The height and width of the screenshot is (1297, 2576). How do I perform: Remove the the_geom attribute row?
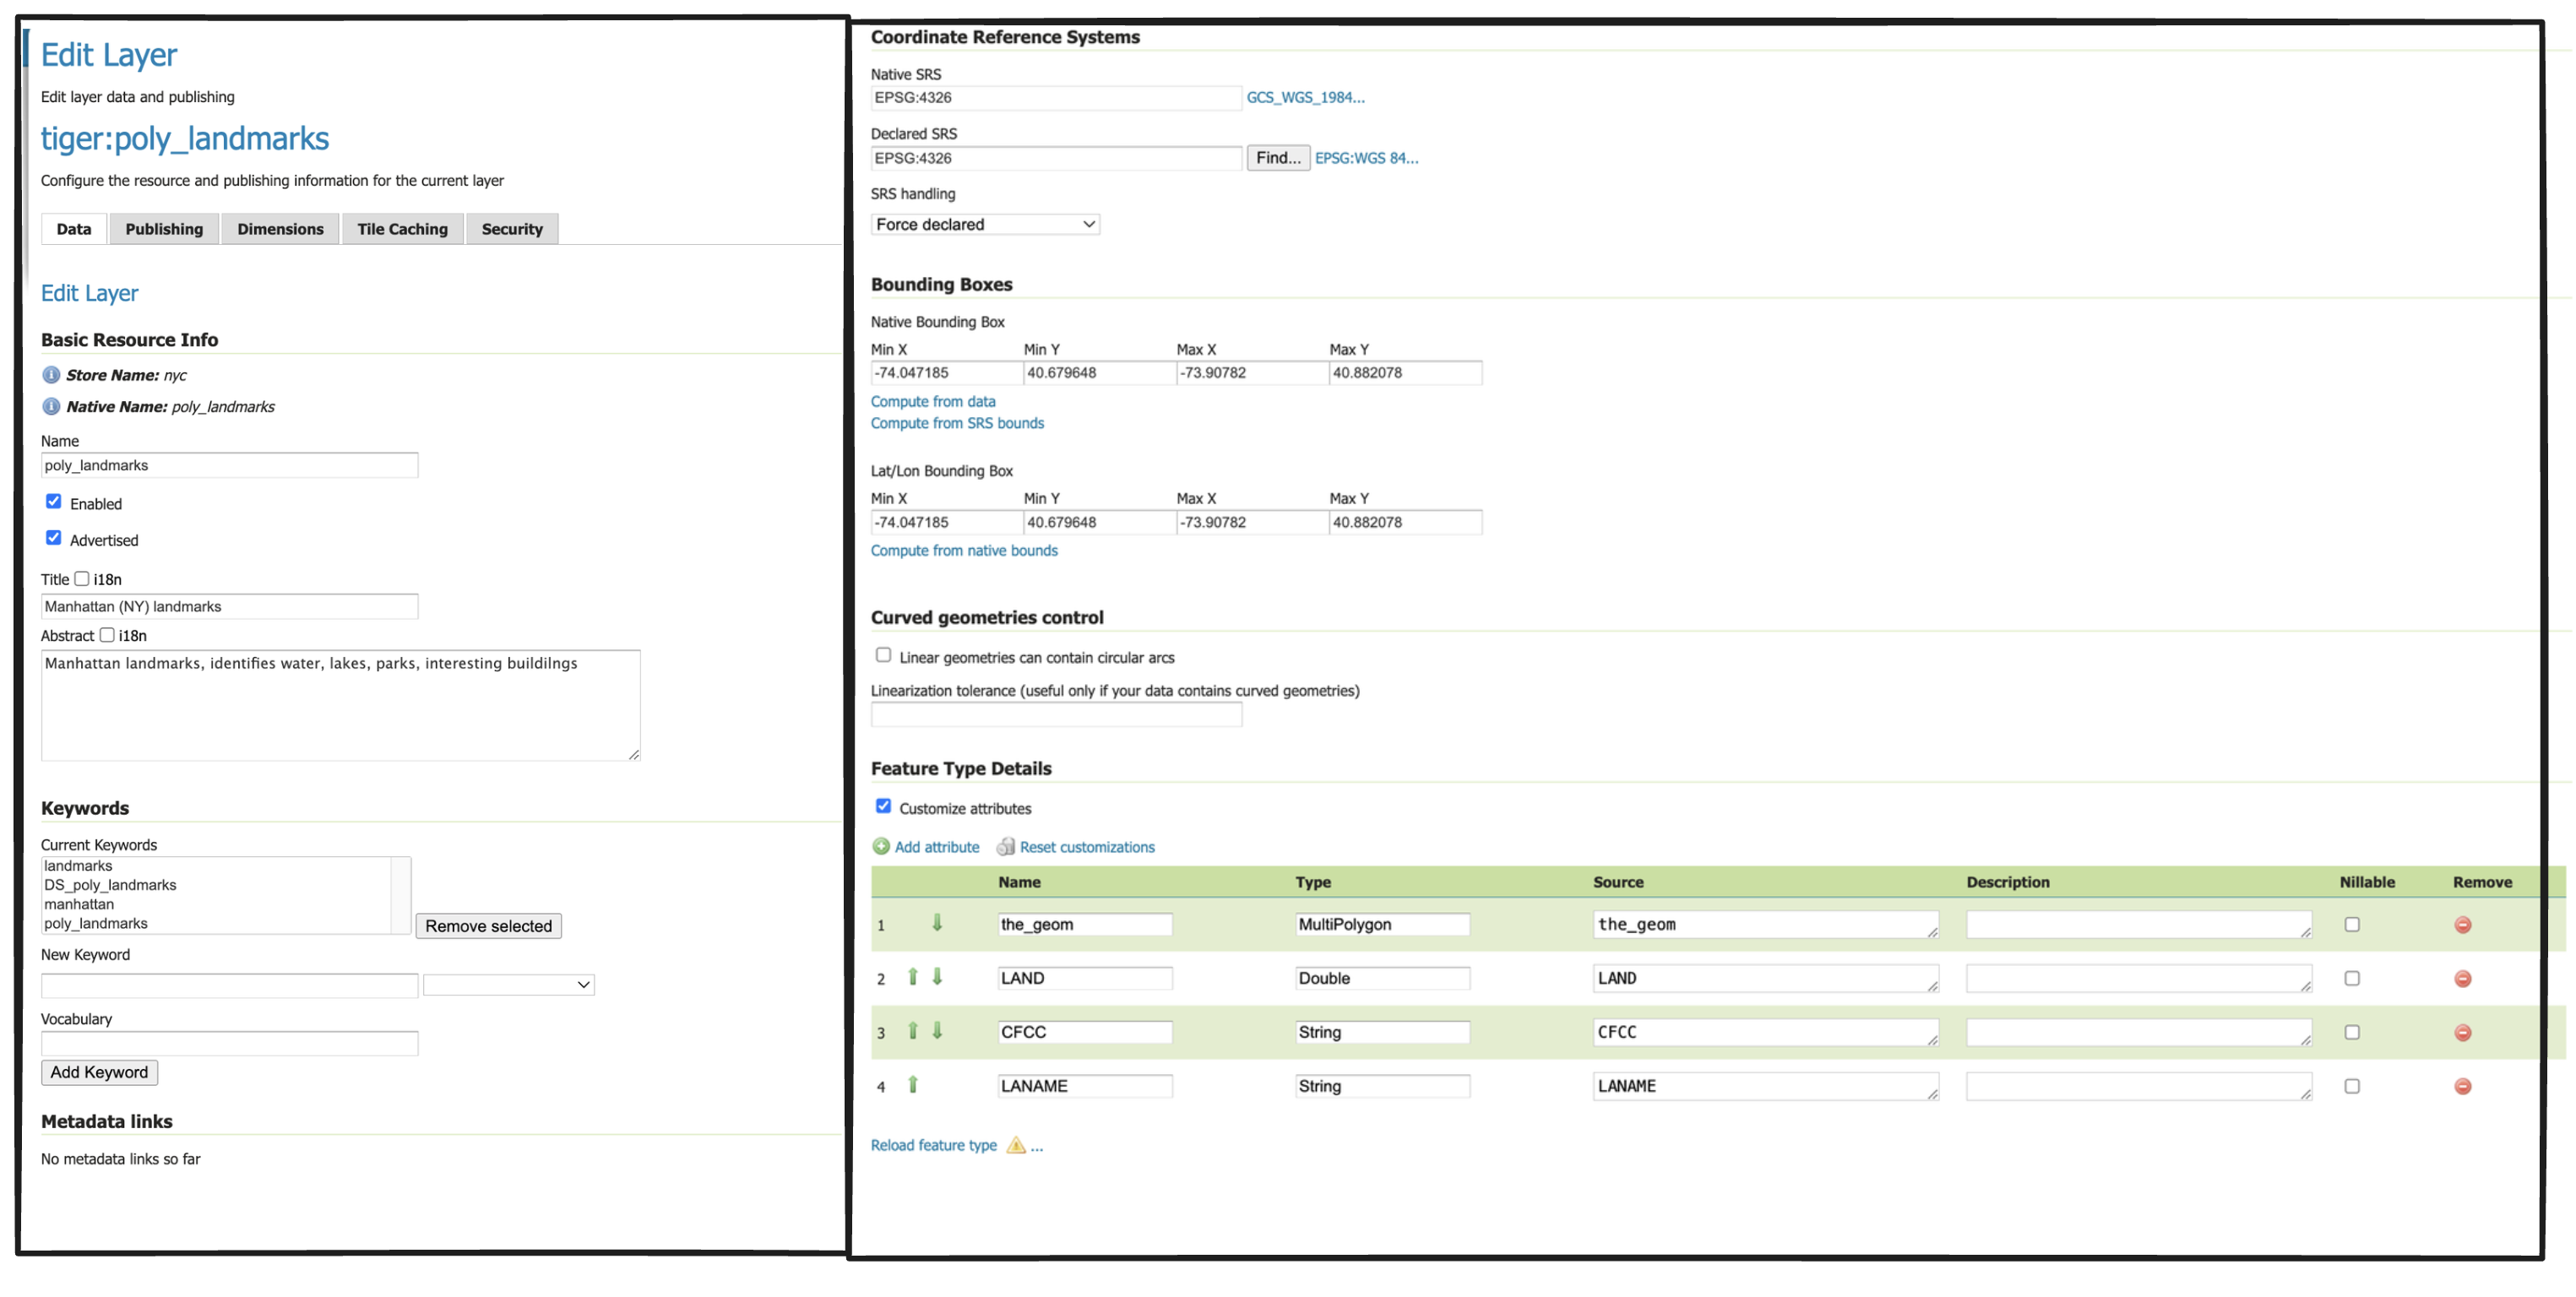tap(2463, 925)
